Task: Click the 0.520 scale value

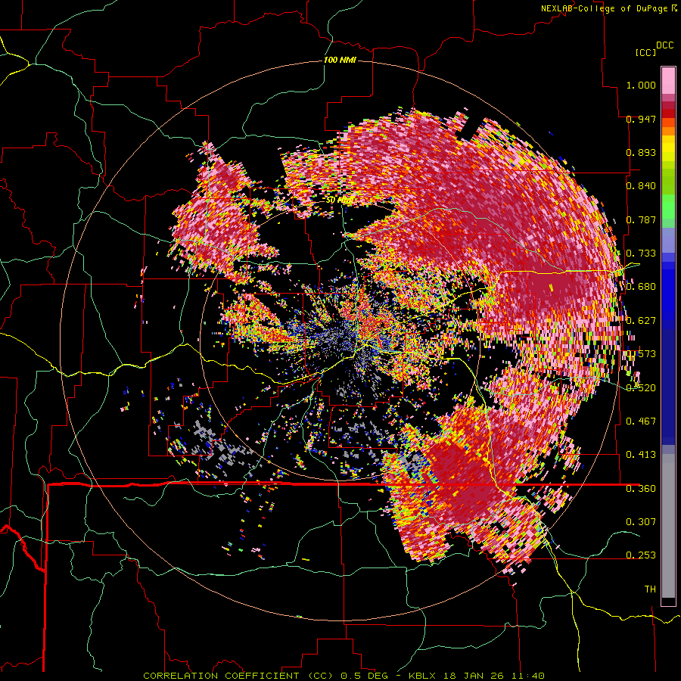Action: [641, 387]
